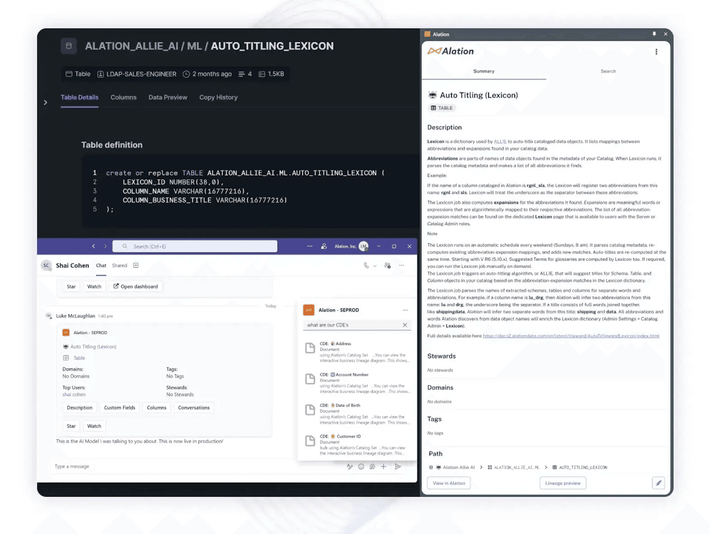
Task: Click the ALATION_ALLIE_AI breadcrumb
Action: [x=131, y=46]
